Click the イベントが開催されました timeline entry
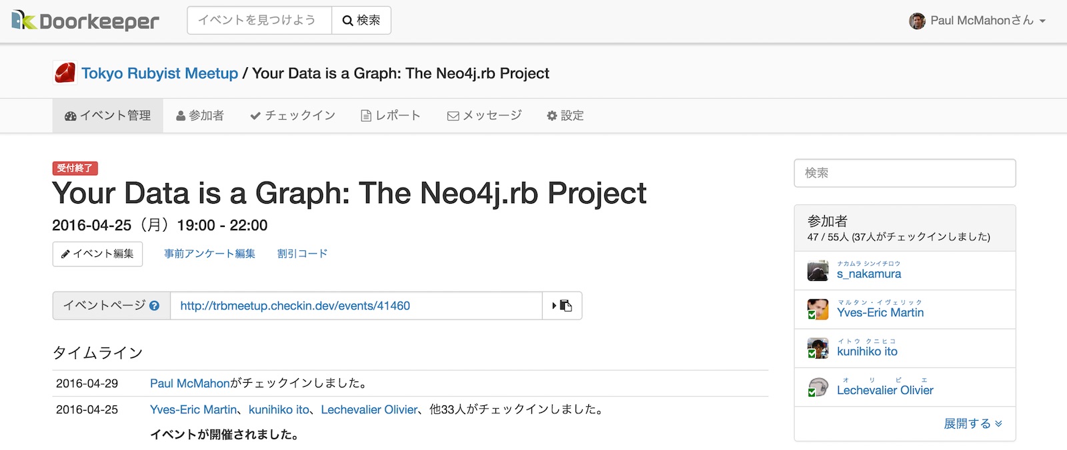1067x450 pixels. tap(224, 435)
